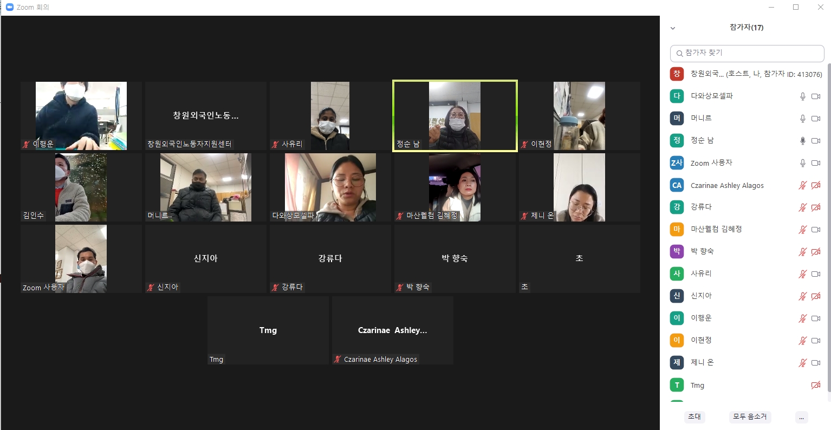This screenshot has width=831, height=430.
Task: Click 사유리 muted microphone icon in list
Action: pyautogui.click(x=803, y=274)
